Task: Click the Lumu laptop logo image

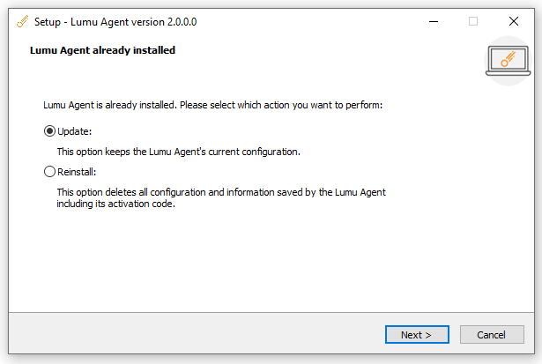Action: tap(506, 60)
